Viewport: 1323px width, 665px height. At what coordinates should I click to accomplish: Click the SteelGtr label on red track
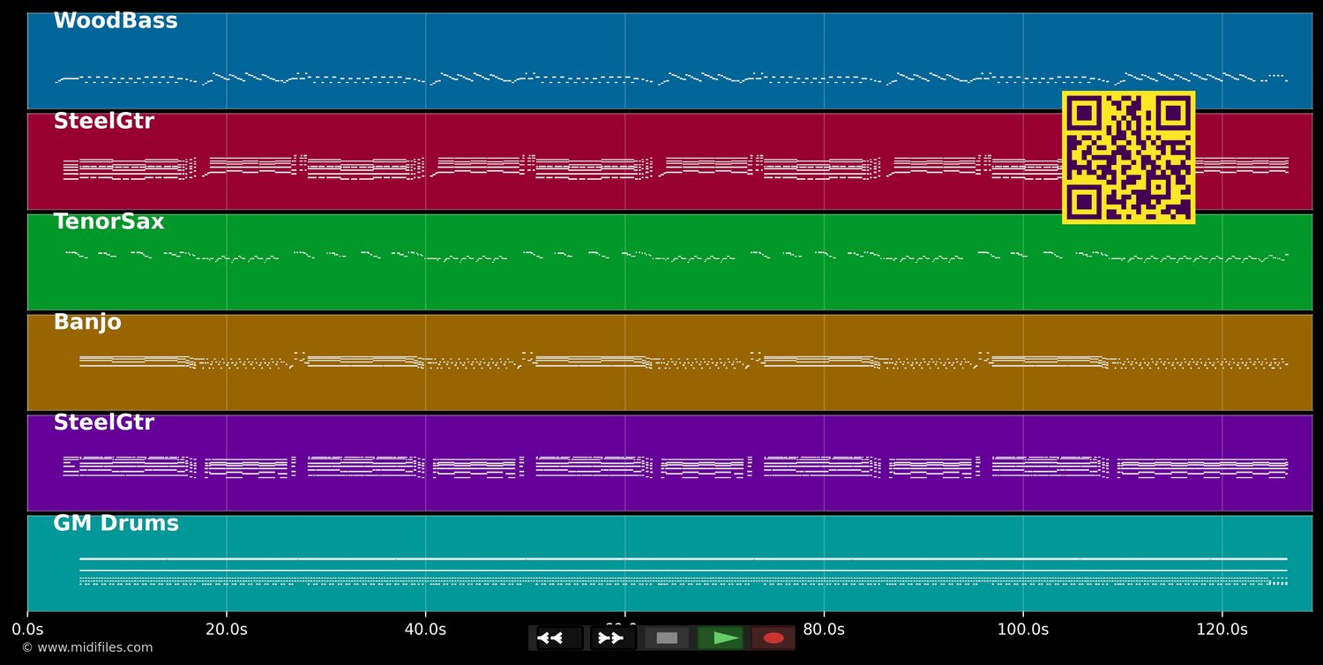coord(103,122)
